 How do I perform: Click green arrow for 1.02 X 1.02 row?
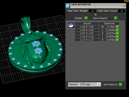pyautogui.click(x=118, y=30)
